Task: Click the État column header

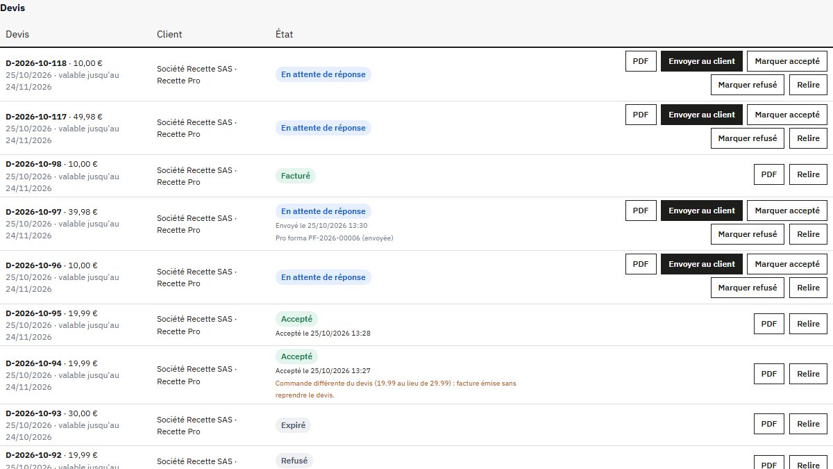Action: pyautogui.click(x=285, y=34)
